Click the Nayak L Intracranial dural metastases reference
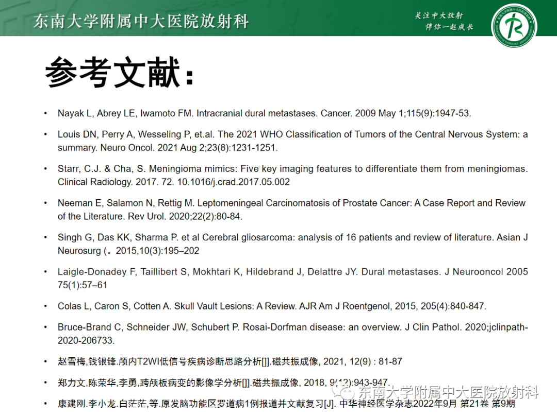This screenshot has width=557, height=417. click(x=264, y=113)
